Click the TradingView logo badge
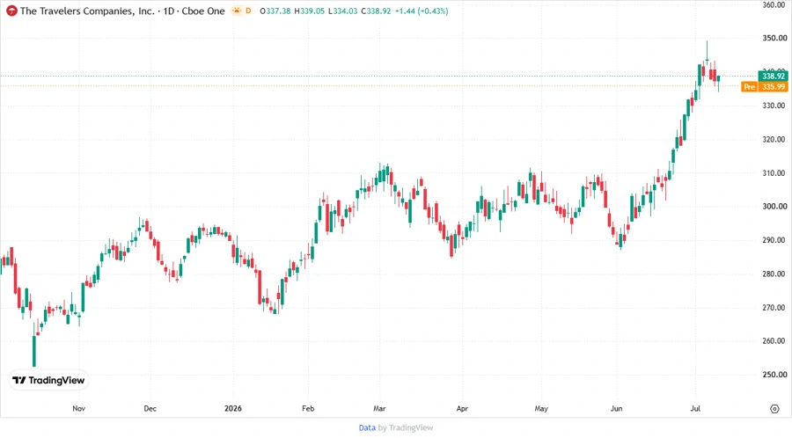792x438 pixels. (48, 380)
